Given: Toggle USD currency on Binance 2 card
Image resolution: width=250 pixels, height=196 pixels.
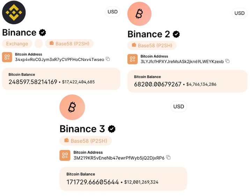Looking at the screenshot, I should tap(240, 13).
